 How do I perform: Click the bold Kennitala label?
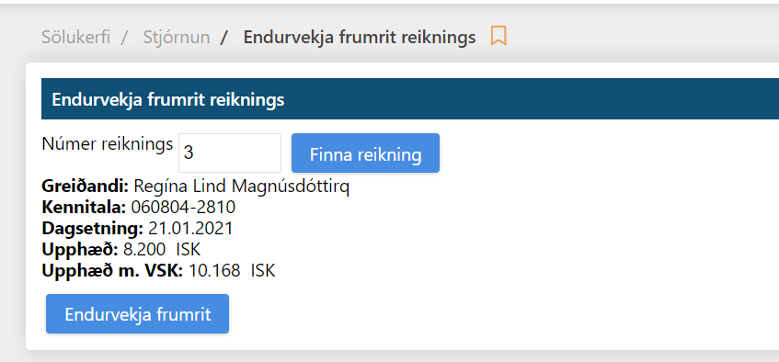pos(84,207)
